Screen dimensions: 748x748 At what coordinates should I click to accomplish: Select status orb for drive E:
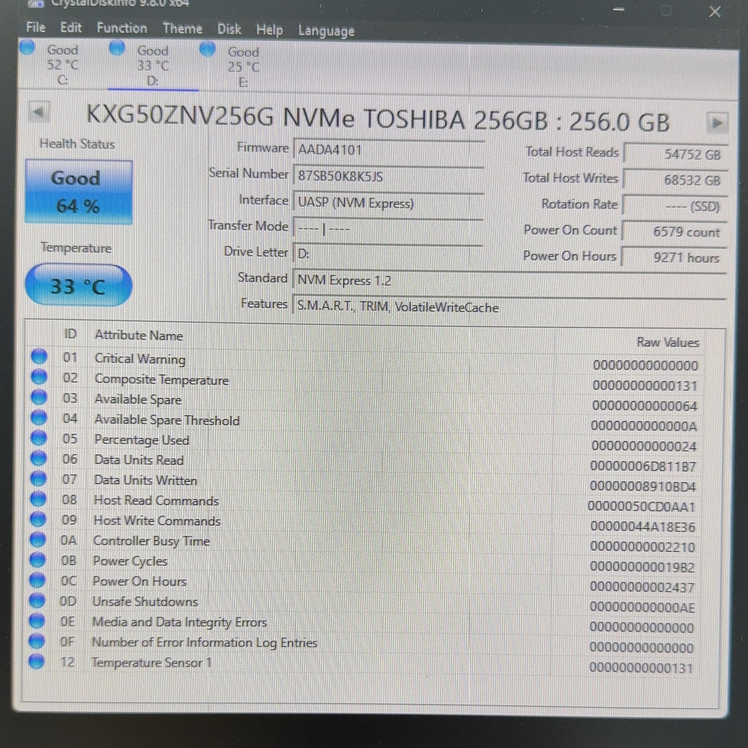pyautogui.click(x=208, y=49)
